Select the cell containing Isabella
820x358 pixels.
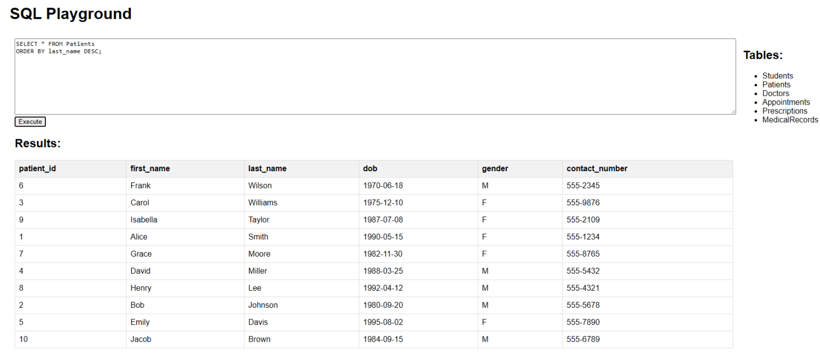(x=144, y=220)
